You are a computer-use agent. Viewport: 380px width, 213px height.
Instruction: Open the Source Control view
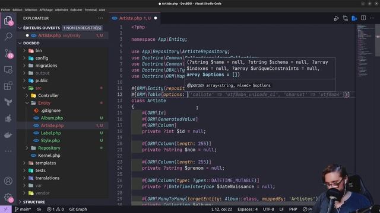(x=8, y=53)
